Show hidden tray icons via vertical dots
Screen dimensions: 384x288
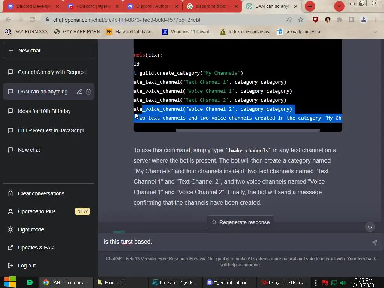click(316, 283)
